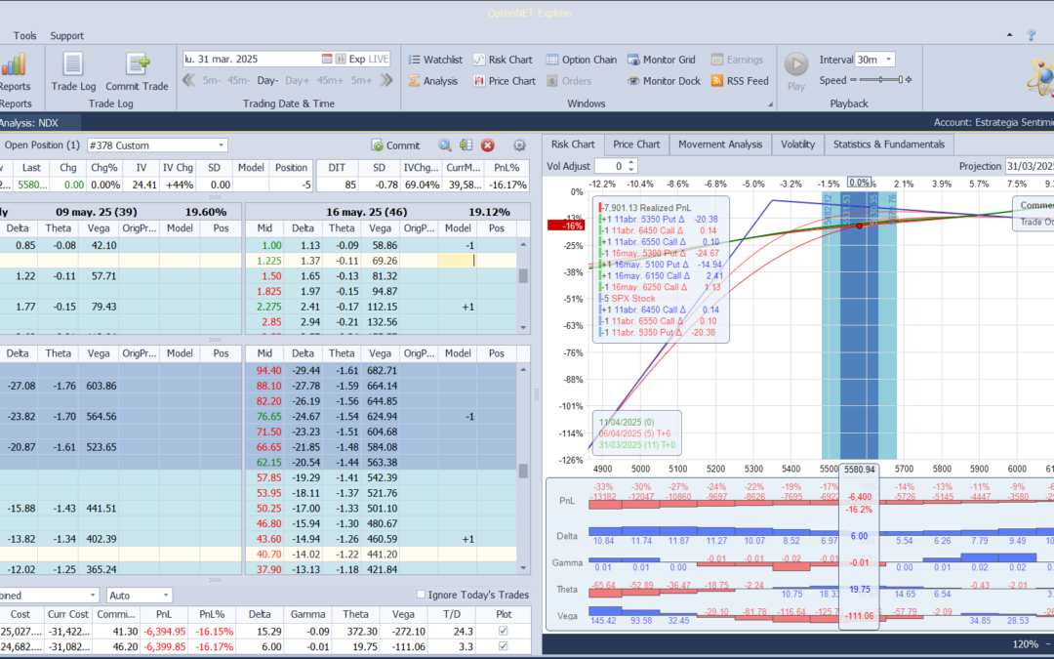Select the 76.65 Mid price cell
The width and height of the screenshot is (1054, 659).
pyautogui.click(x=264, y=416)
